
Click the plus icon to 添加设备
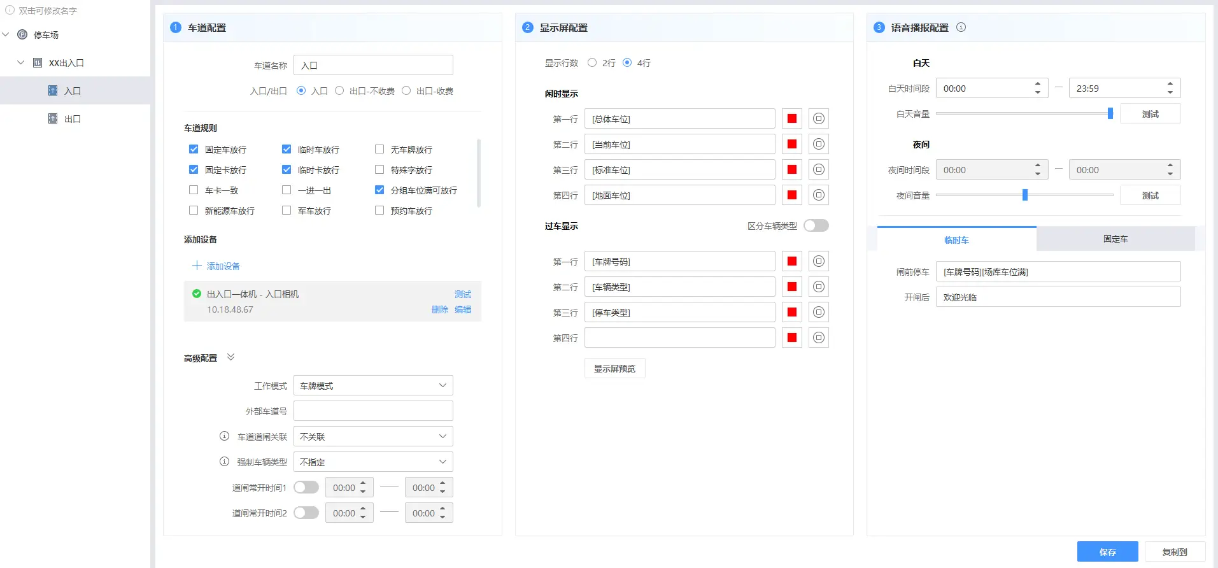[x=197, y=266]
